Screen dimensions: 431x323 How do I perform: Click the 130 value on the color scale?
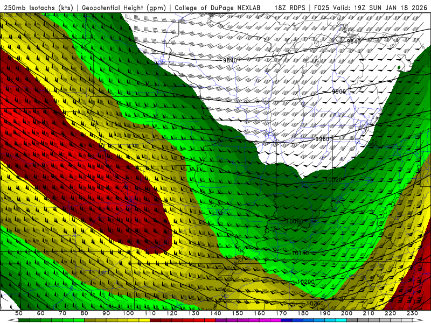[193, 313]
